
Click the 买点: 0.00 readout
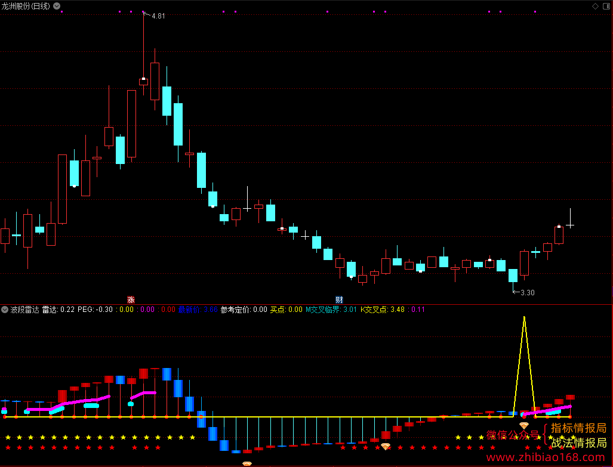(x=286, y=310)
